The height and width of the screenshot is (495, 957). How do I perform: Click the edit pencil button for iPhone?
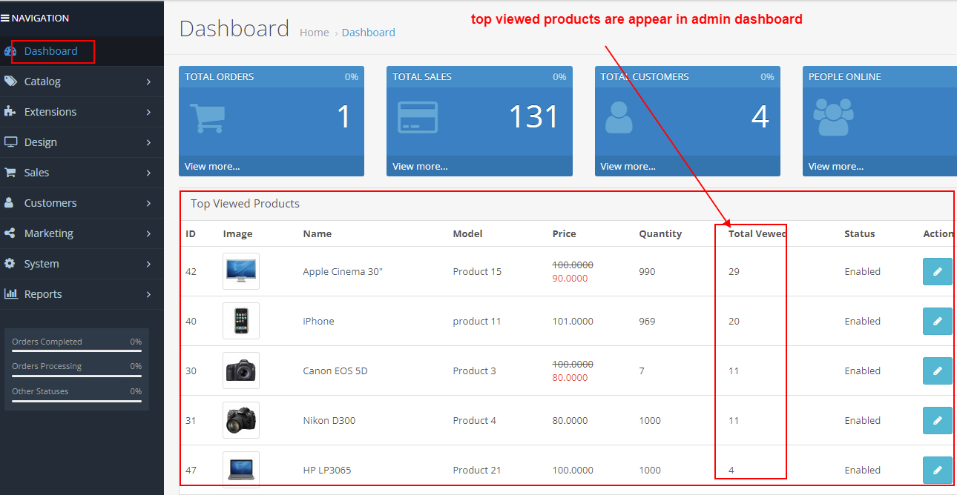(x=937, y=322)
